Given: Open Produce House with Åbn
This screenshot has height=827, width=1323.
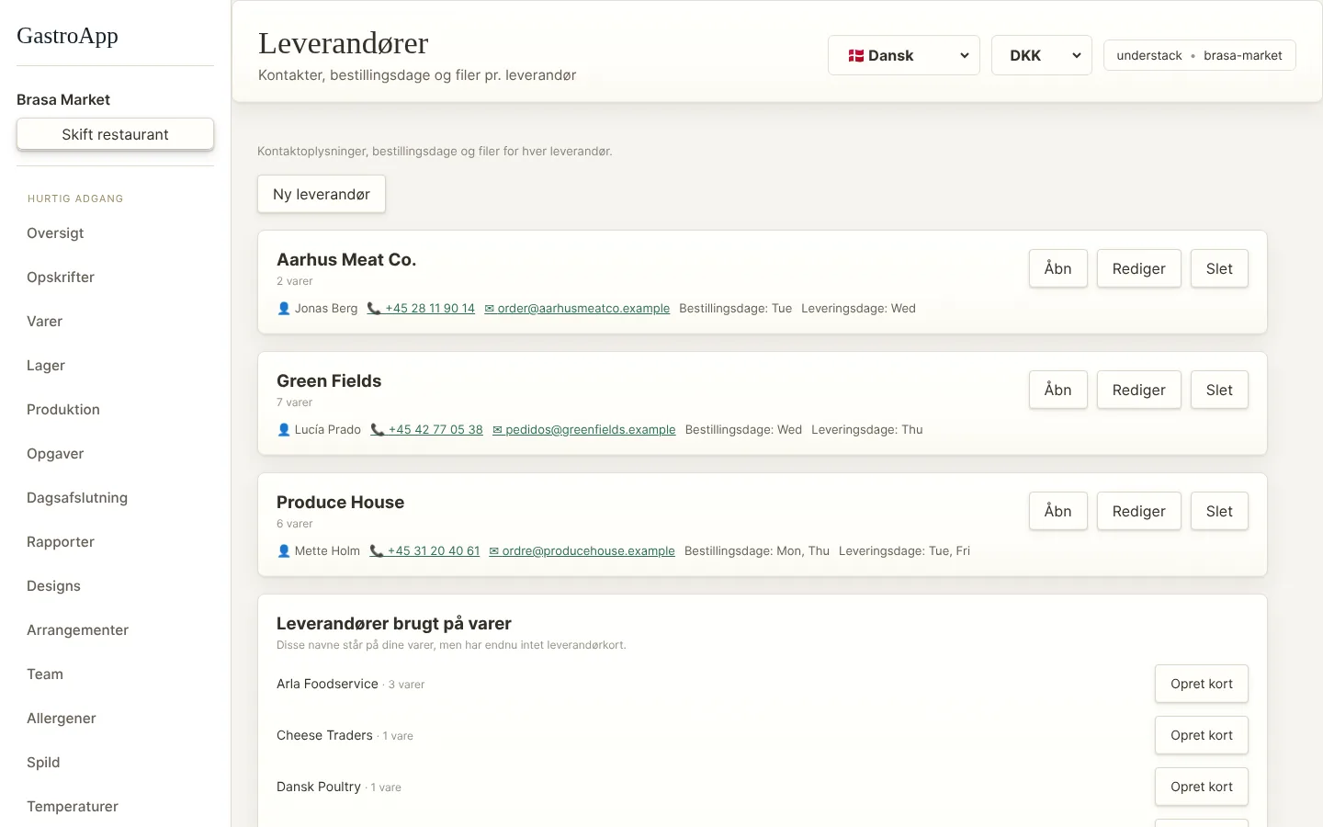Looking at the screenshot, I should [1058, 511].
